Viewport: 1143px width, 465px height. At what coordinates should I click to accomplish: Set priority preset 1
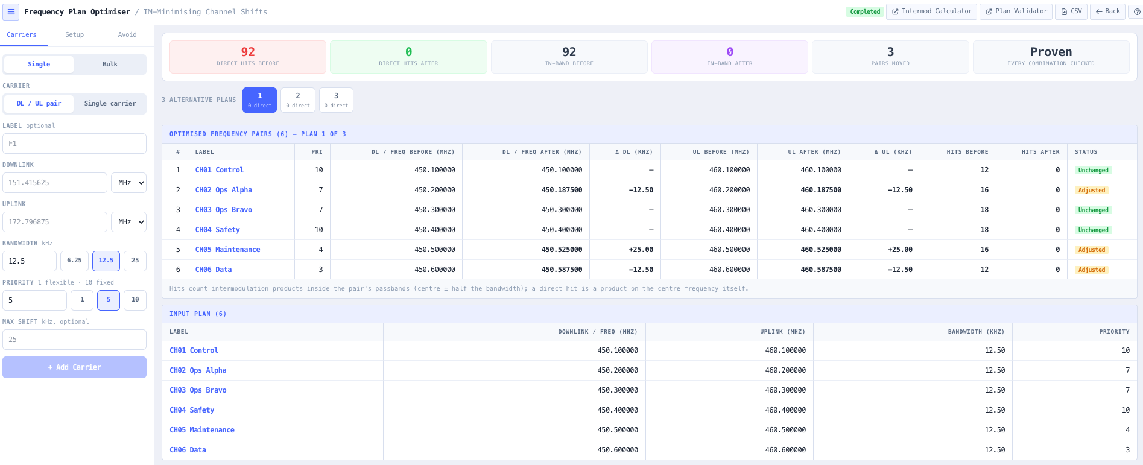click(x=82, y=300)
